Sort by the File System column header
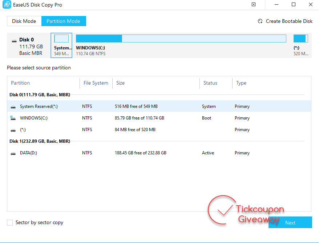Image resolution: width=319 pixels, height=243 pixels. 96,83
